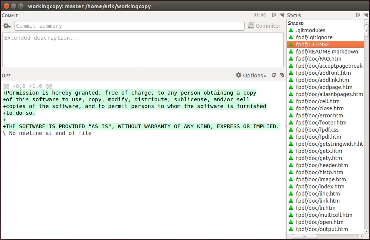This screenshot has width=370, height=240.
Task: Select staged file fpdf/doc/line.htm
Action: pos(326,194)
